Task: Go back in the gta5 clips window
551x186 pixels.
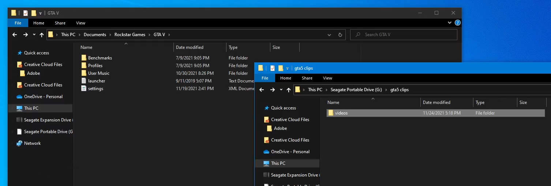Action: 262,90
